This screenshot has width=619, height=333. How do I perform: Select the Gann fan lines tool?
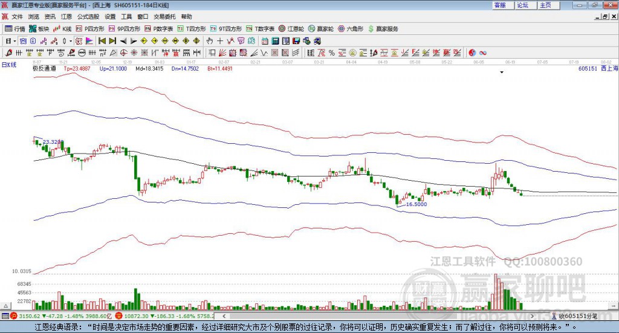point(222,53)
